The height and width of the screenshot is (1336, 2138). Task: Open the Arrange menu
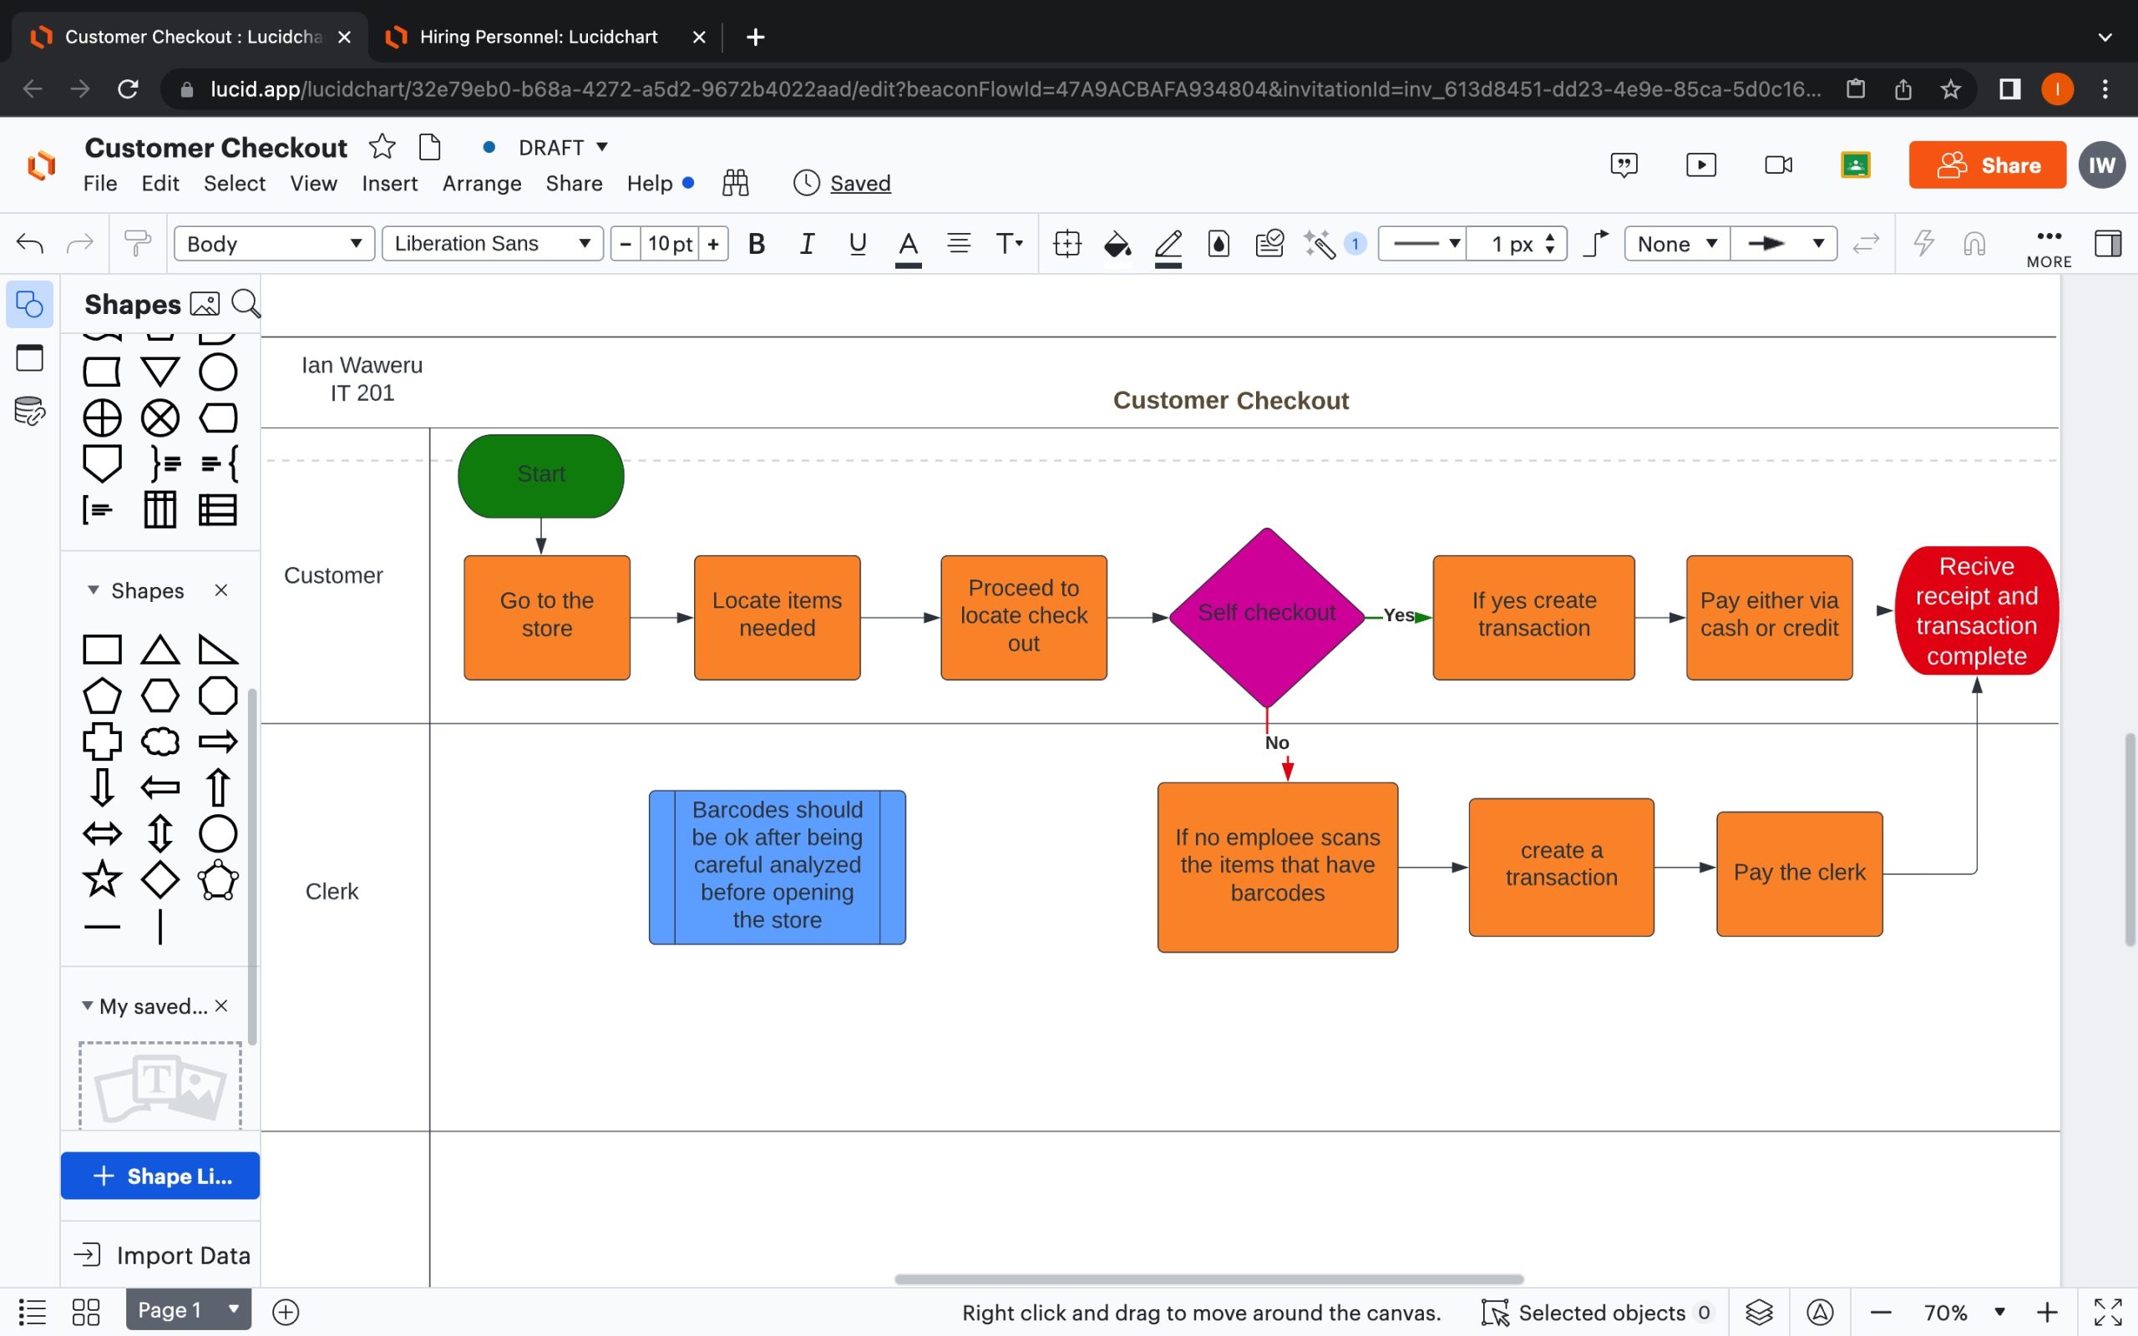[482, 184]
